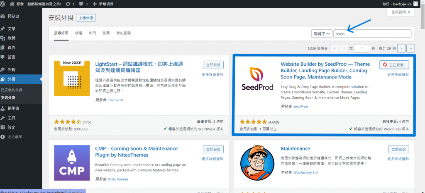Viewport: 425px width, 193px height.
Task: Open the comments bubble icon in admin bar
Action: tap(81, 4)
